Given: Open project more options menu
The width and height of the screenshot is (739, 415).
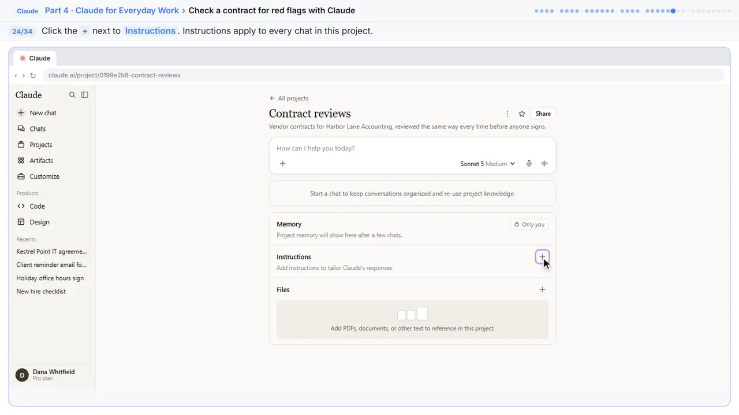Looking at the screenshot, I should coord(507,114).
